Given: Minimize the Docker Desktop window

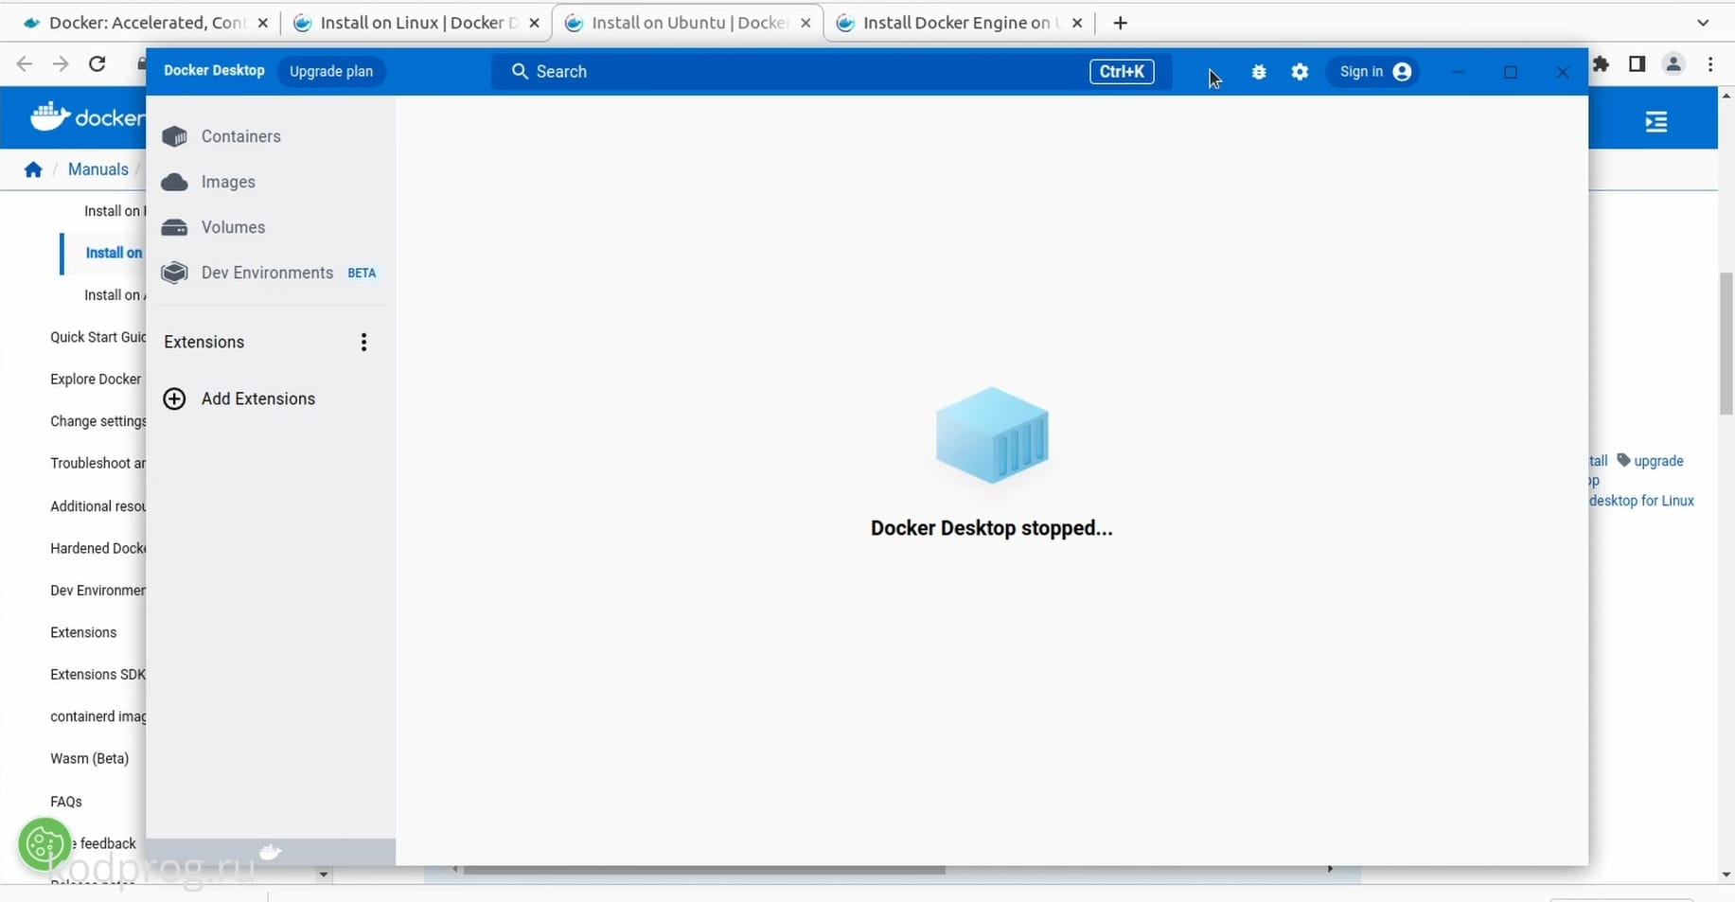Looking at the screenshot, I should tap(1459, 72).
